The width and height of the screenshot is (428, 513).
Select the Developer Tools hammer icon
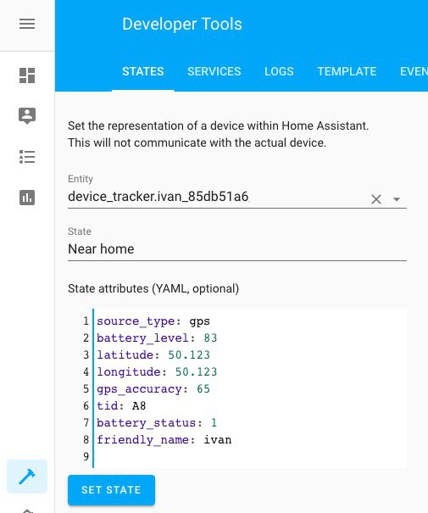(x=27, y=477)
